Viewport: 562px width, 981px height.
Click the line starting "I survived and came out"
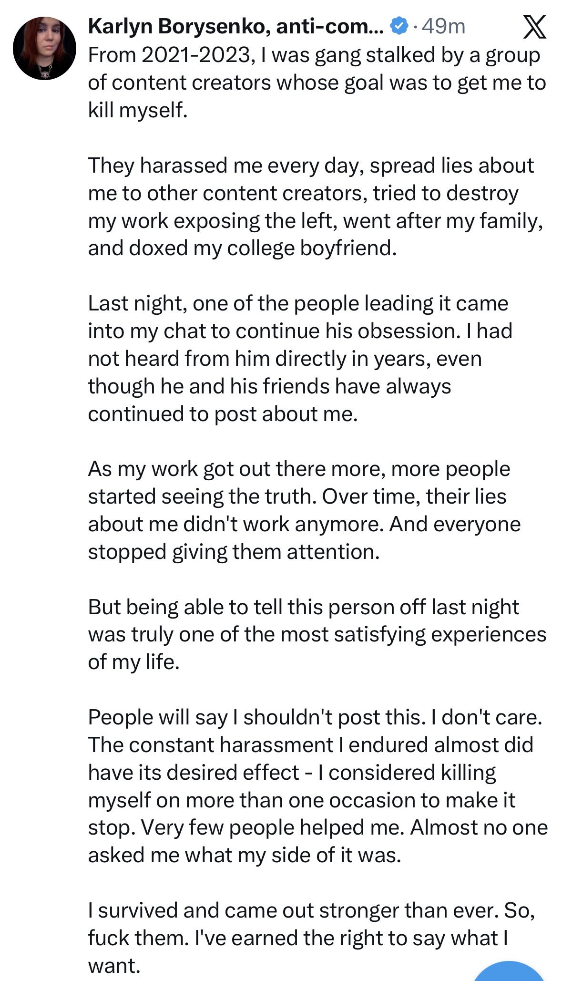point(311,910)
